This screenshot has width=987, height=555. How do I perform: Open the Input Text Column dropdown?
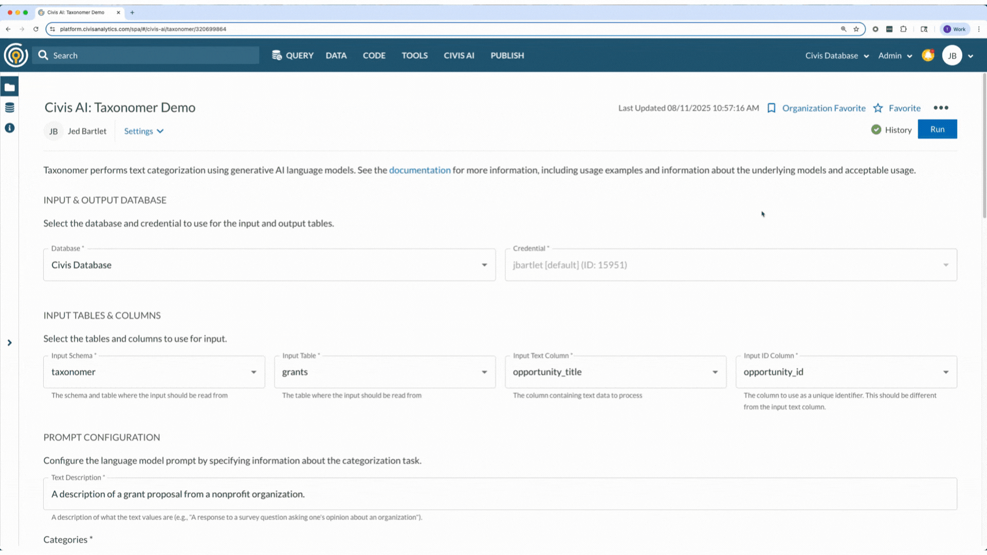[x=616, y=372]
